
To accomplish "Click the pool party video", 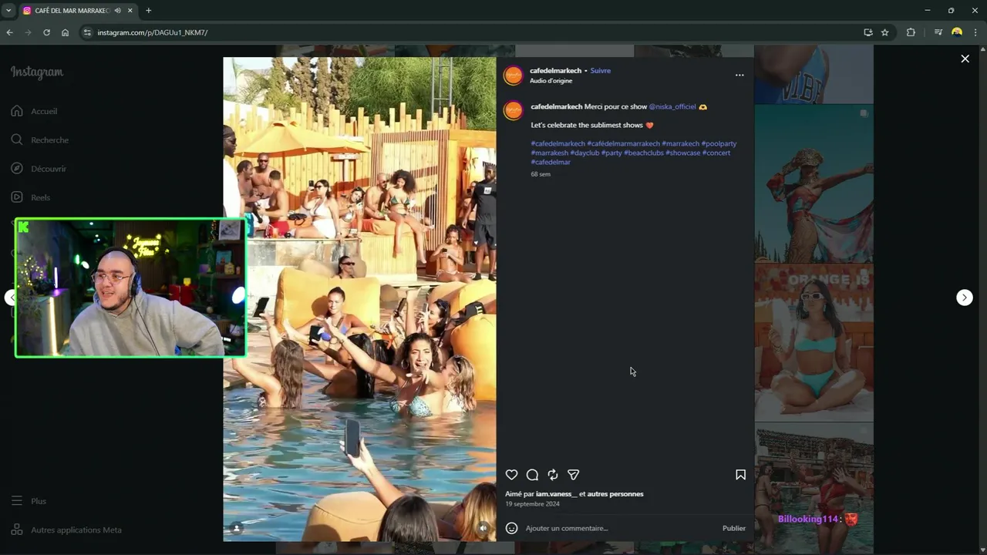I will point(359,299).
